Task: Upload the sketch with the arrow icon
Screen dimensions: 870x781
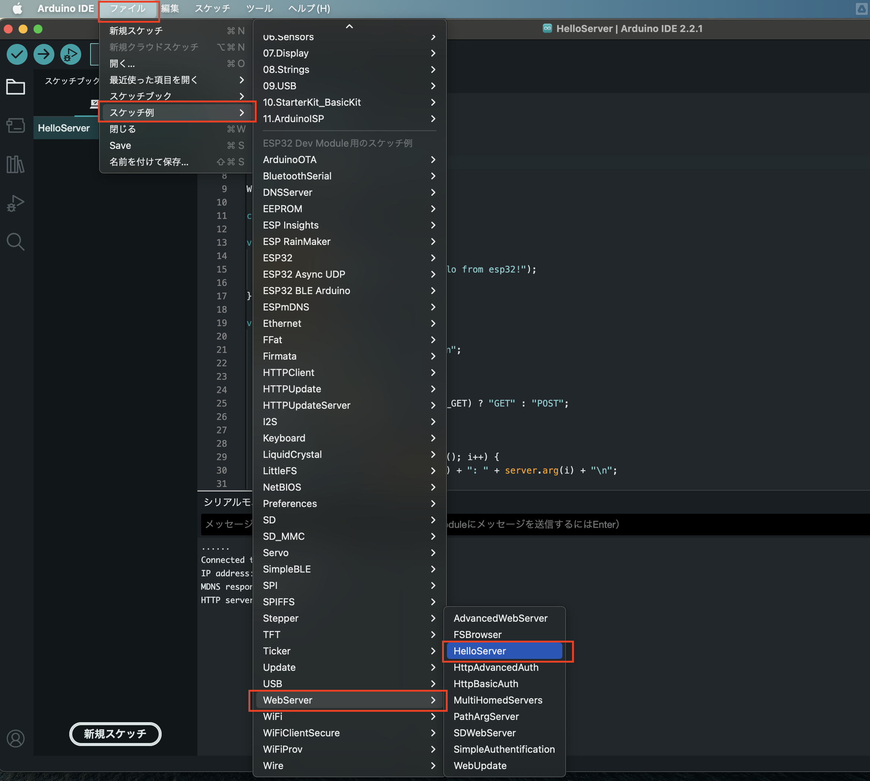Action: (43, 54)
